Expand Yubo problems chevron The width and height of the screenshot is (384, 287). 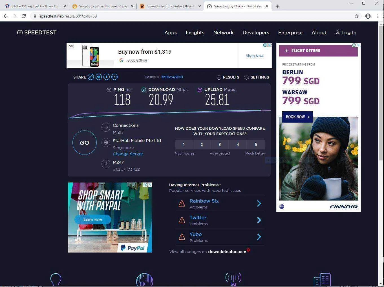tap(259, 237)
